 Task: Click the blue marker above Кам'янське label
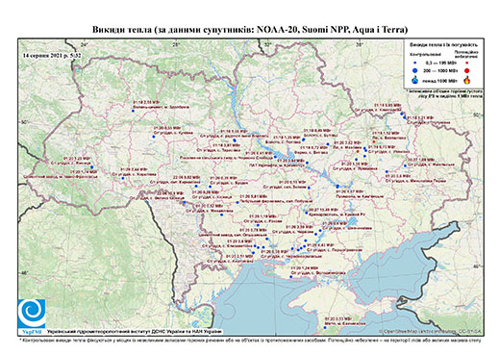click(337, 187)
